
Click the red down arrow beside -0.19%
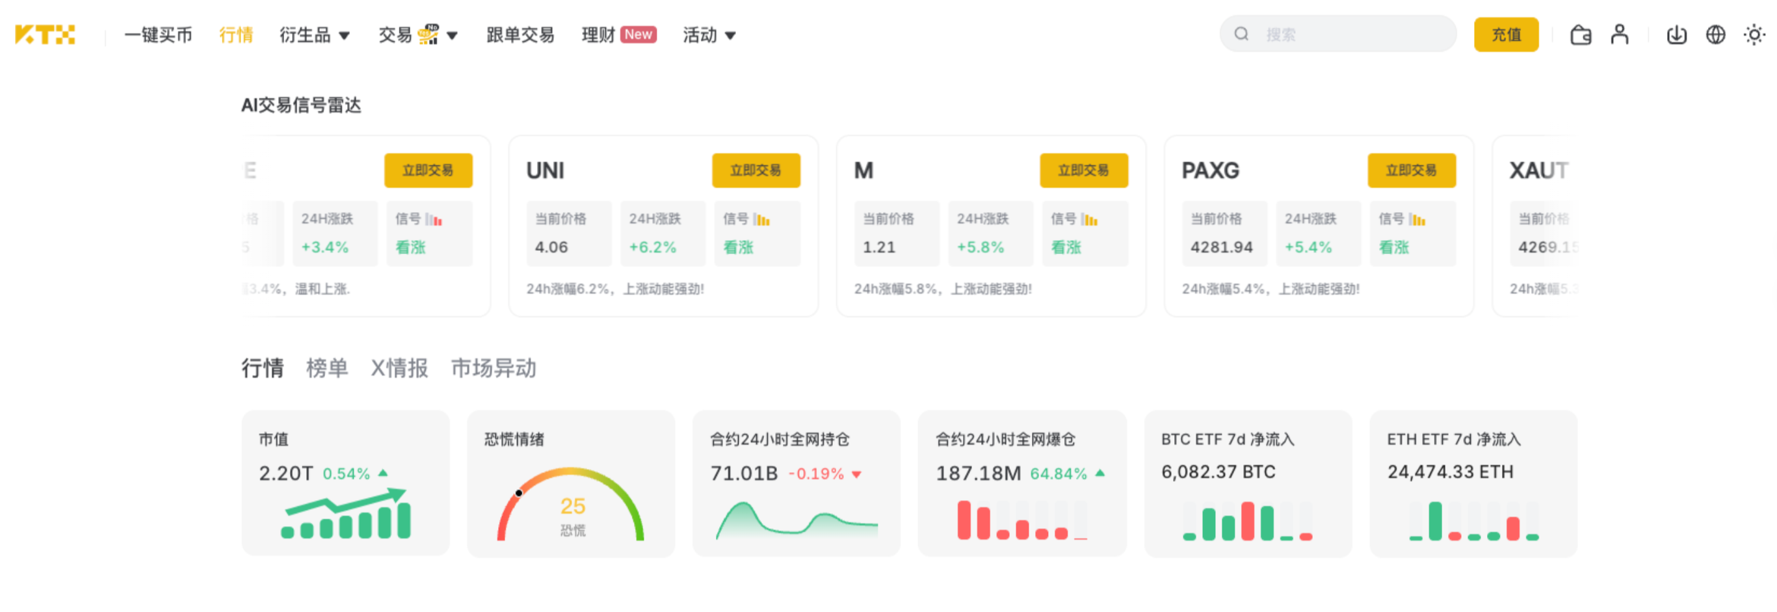point(857,475)
